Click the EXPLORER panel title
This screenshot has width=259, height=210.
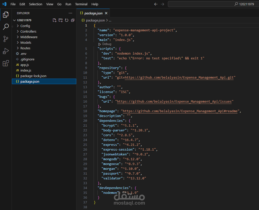click(x=23, y=13)
